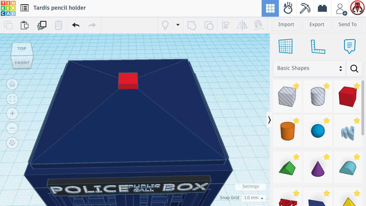366x206 pixels.
Task: Toggle favorite star on Sphere
Action: 327,121
